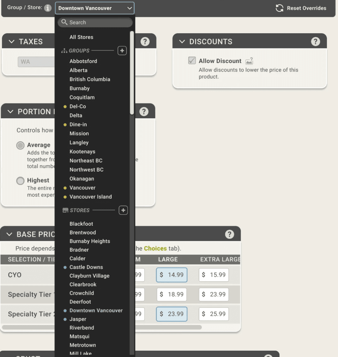The image size is (338, 357).
Task: Select the Vancouver group
Action: click(82, 188)
